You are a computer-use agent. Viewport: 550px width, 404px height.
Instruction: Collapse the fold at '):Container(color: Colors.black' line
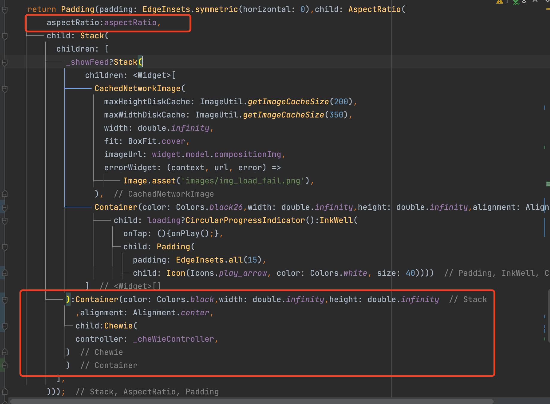pos(4,300)
